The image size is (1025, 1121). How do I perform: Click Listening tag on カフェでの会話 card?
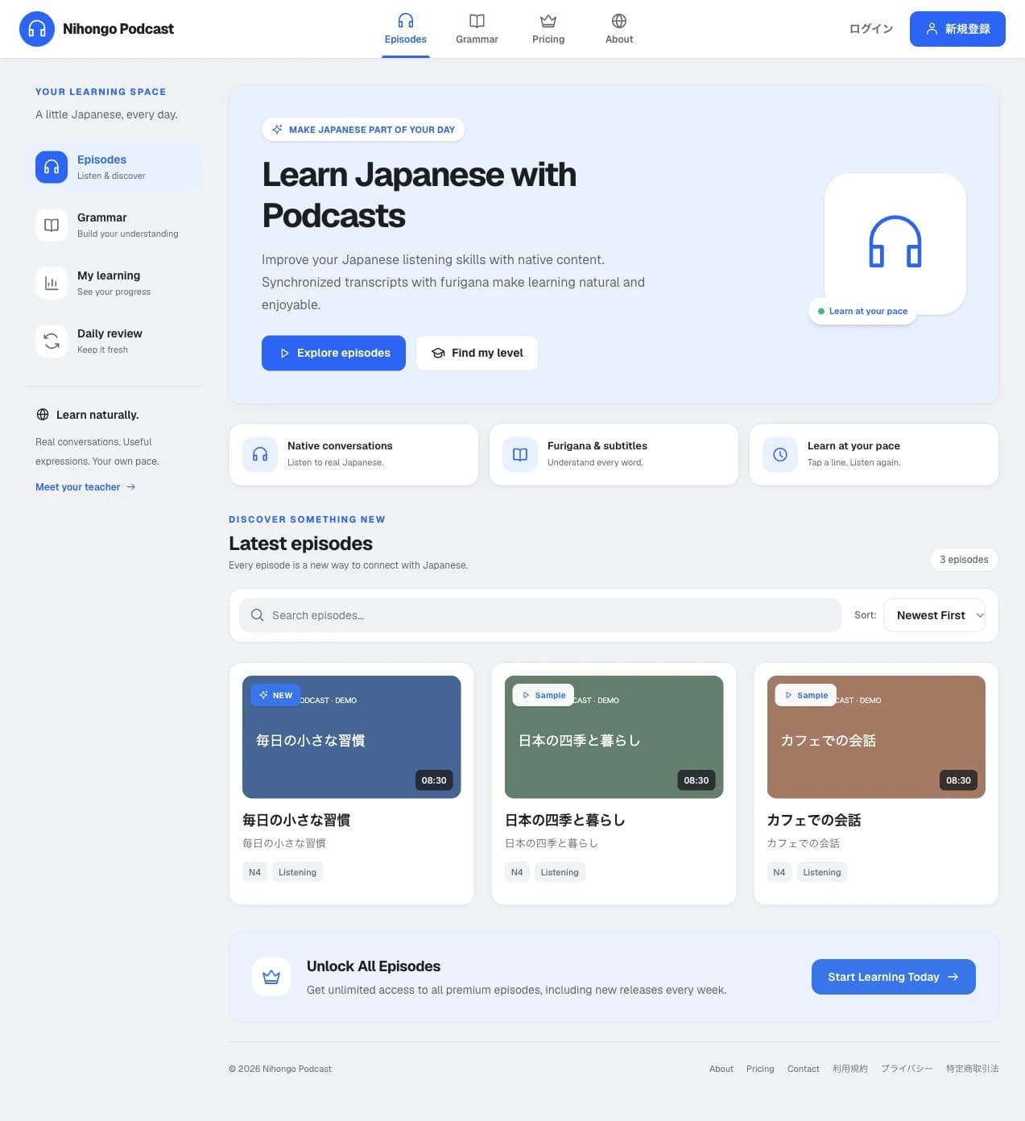[821, 872]
